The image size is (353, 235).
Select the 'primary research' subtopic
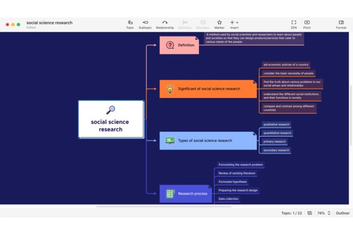274,142
